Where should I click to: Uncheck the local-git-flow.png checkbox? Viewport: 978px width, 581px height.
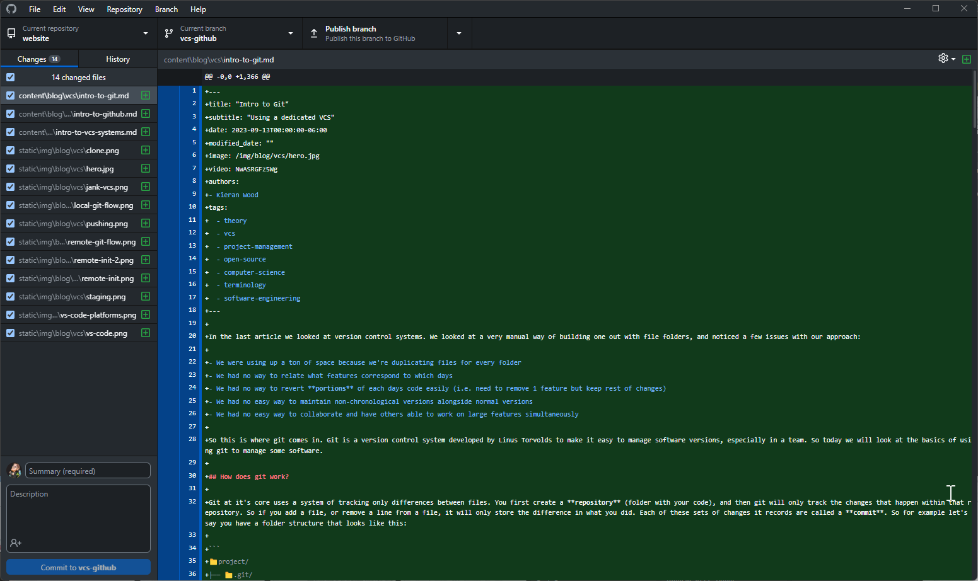[x=10, y=205]
